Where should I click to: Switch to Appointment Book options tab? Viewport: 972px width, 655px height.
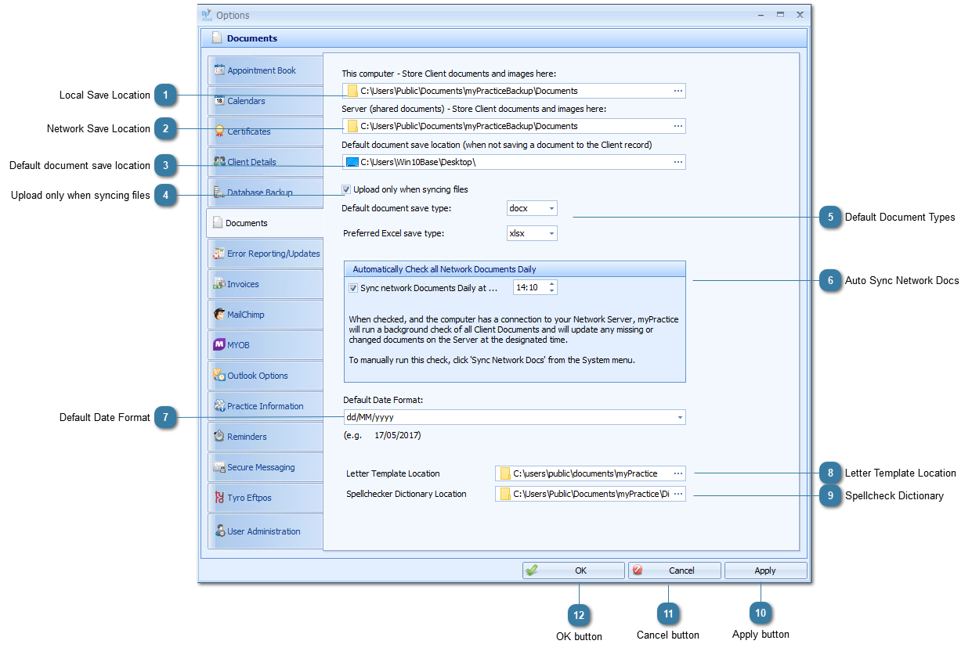point(265,70)
